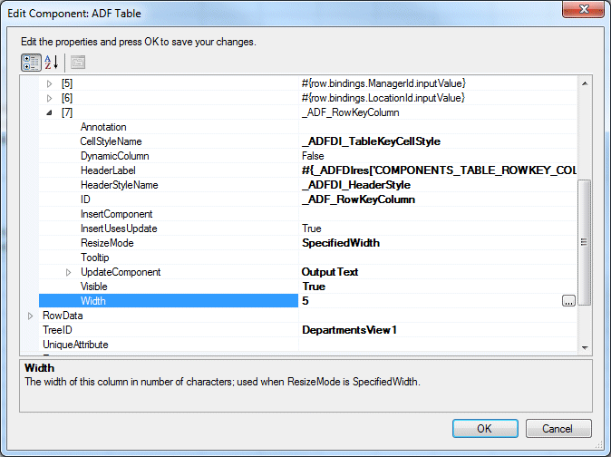This screenshot has height=457, width=611.
Task: Sort properties alphabetically
Action: [52, 63]
